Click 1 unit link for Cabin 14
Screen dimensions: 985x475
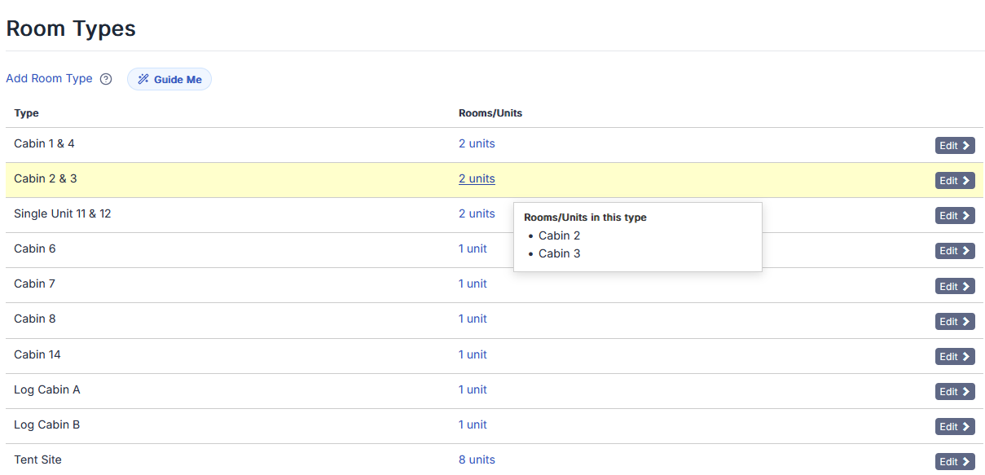pos(473,354)
